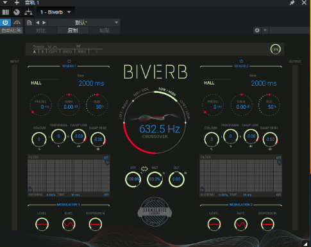The image size is (311, 247).
Task: Click Reverb 1 COLOUR knob
Action: click(39, 139)
